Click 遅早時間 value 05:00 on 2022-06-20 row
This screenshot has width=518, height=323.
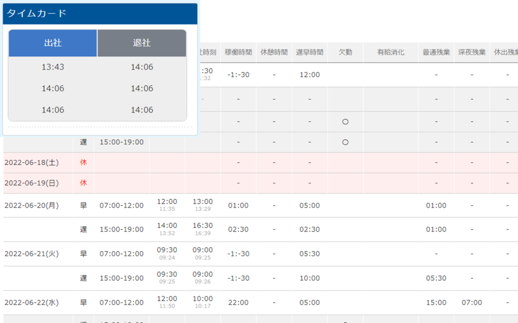coord(310,205)
